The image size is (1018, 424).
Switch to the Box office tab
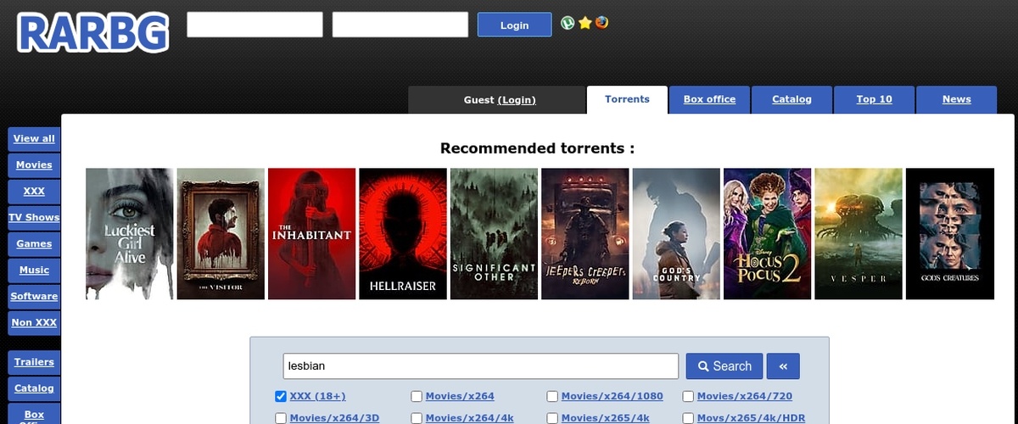click(709, 99)
